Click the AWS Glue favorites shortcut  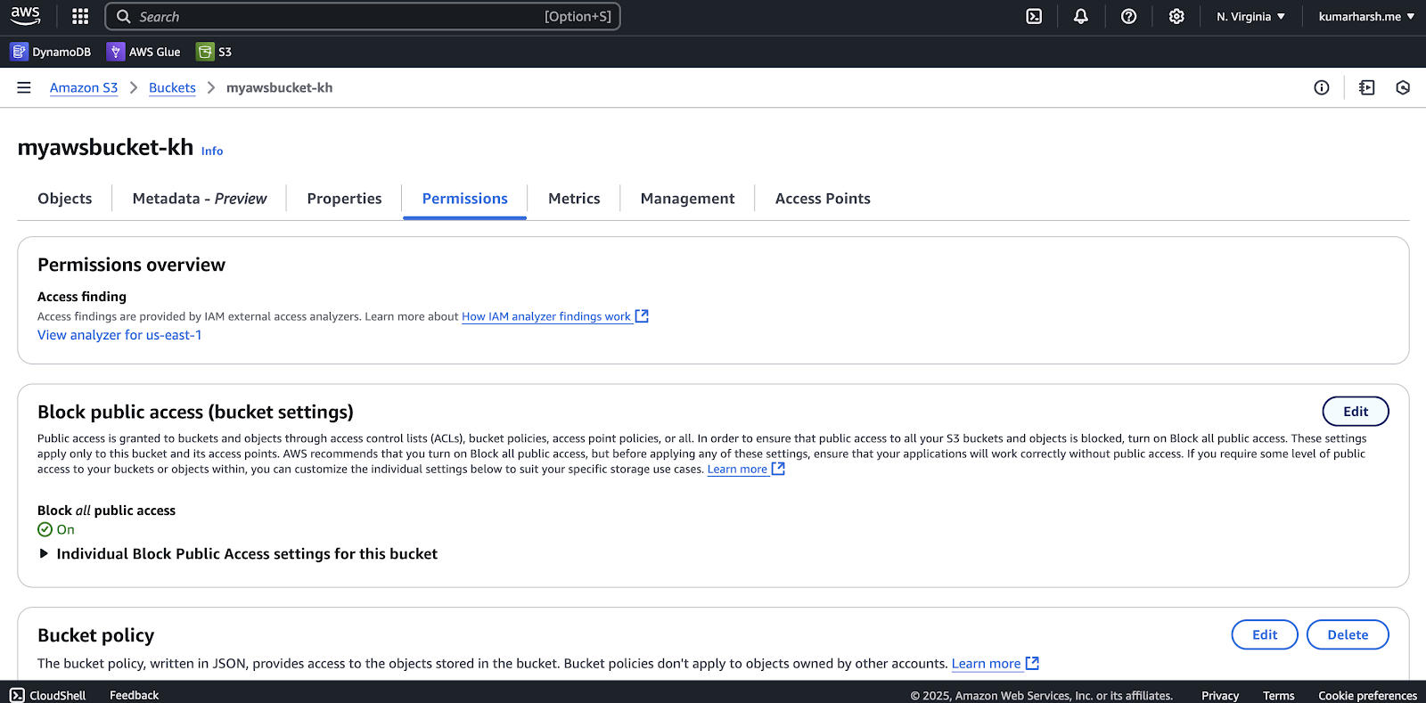tap(143, 52)
